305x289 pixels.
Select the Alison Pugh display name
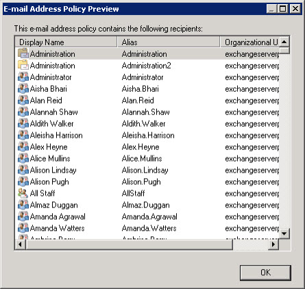[49, 182]
